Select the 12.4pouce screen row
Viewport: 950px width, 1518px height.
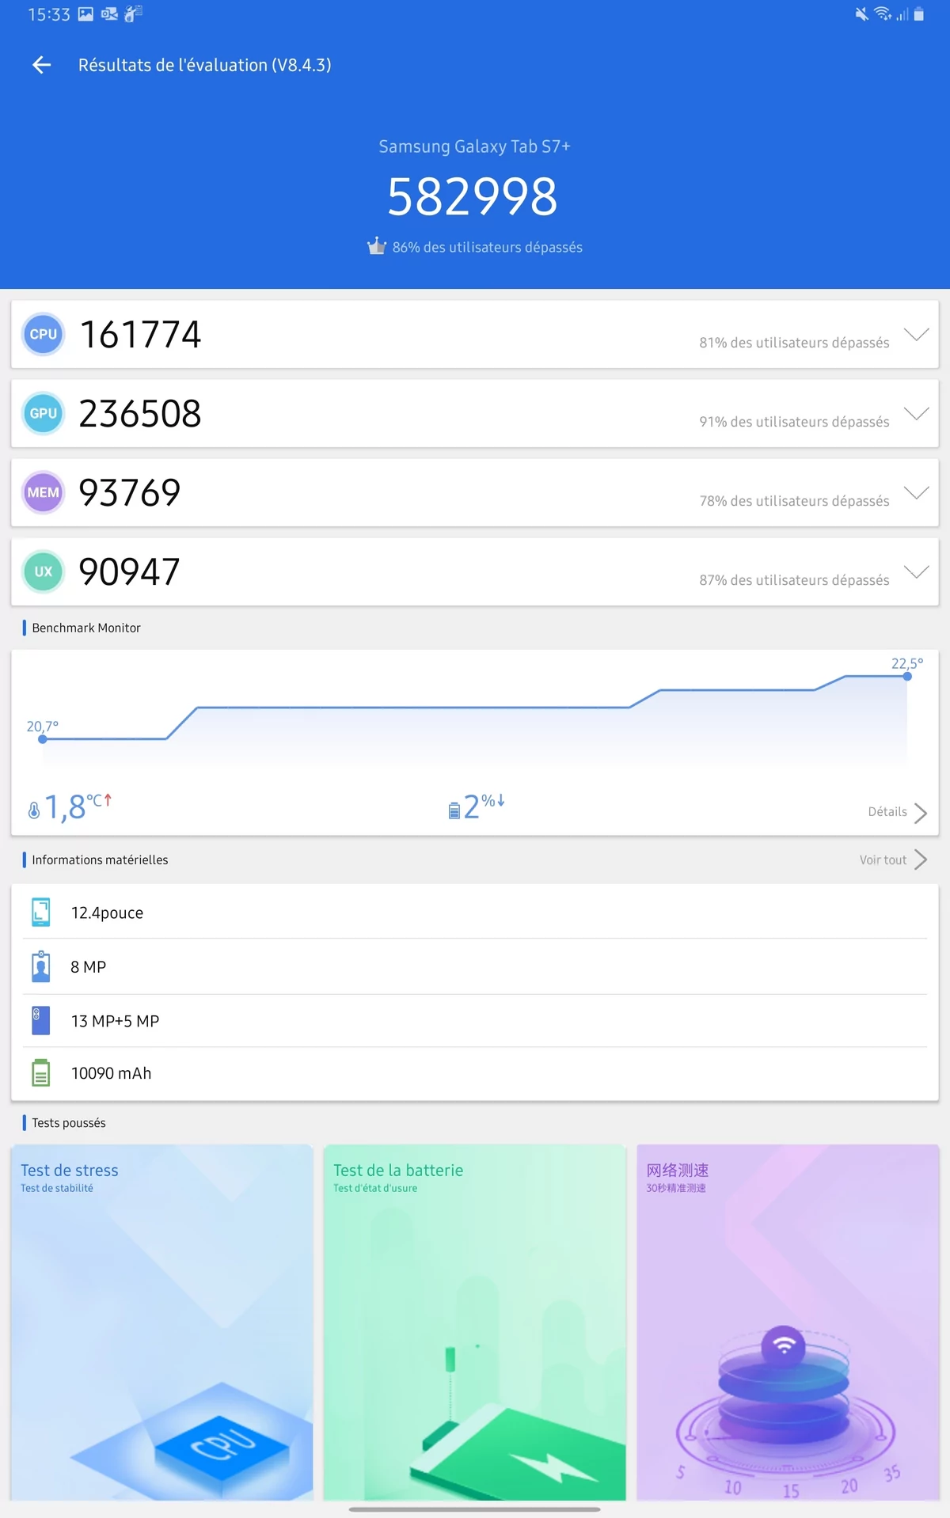[x=475, y=913]
